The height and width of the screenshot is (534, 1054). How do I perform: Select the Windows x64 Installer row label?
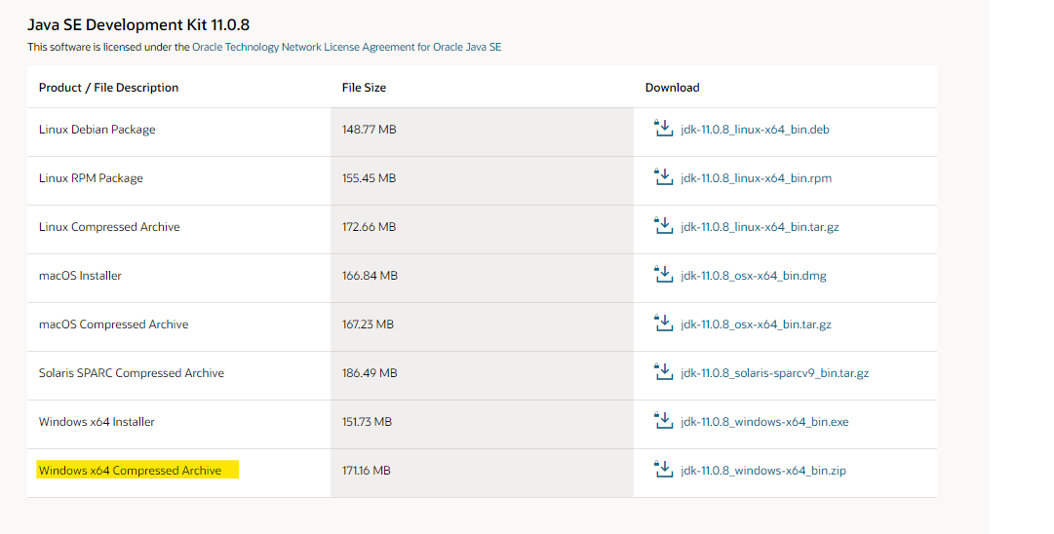coord(97,422)
